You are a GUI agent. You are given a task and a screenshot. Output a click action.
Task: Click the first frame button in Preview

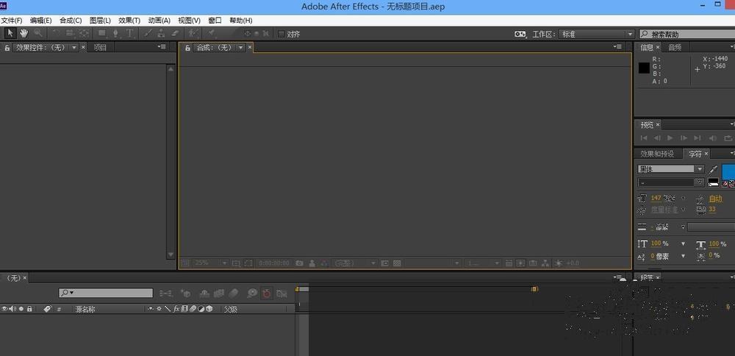click(x=644, y=138)
